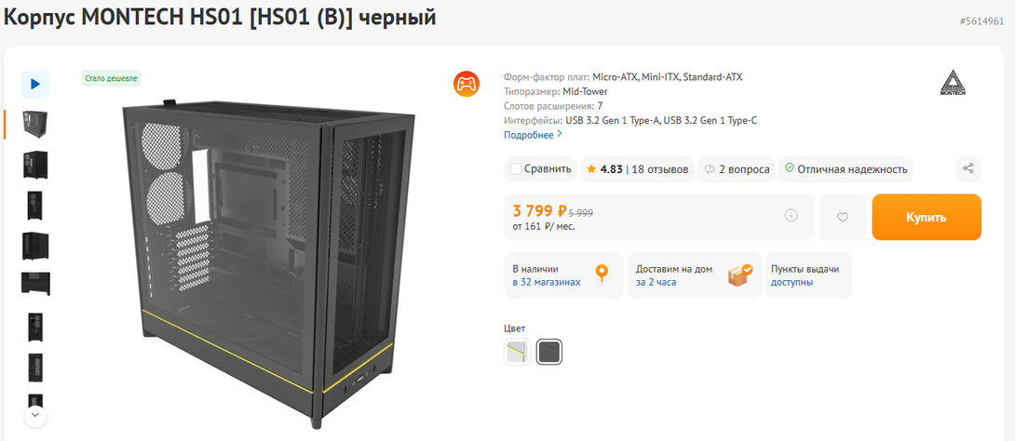Image resolution: width=1015 pixels, height=441 pixels.
Task: Expand details via Подробнее link
Action: pyautogui.click(x=533, y=135)
